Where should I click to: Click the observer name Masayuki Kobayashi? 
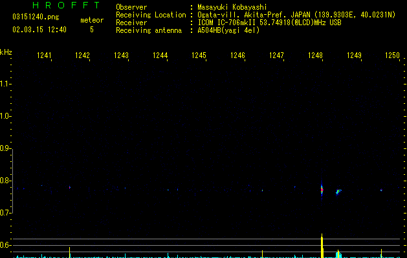coord(232,7)
